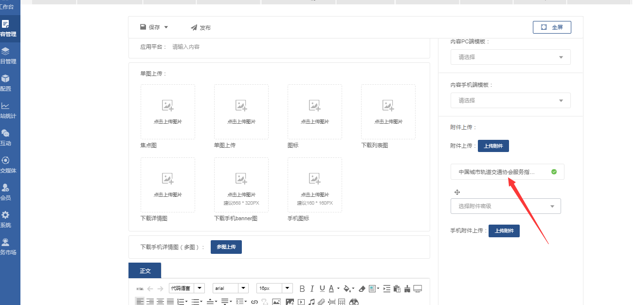Open the 内容PC端模板 dropdown

click(x=510, y=57)
